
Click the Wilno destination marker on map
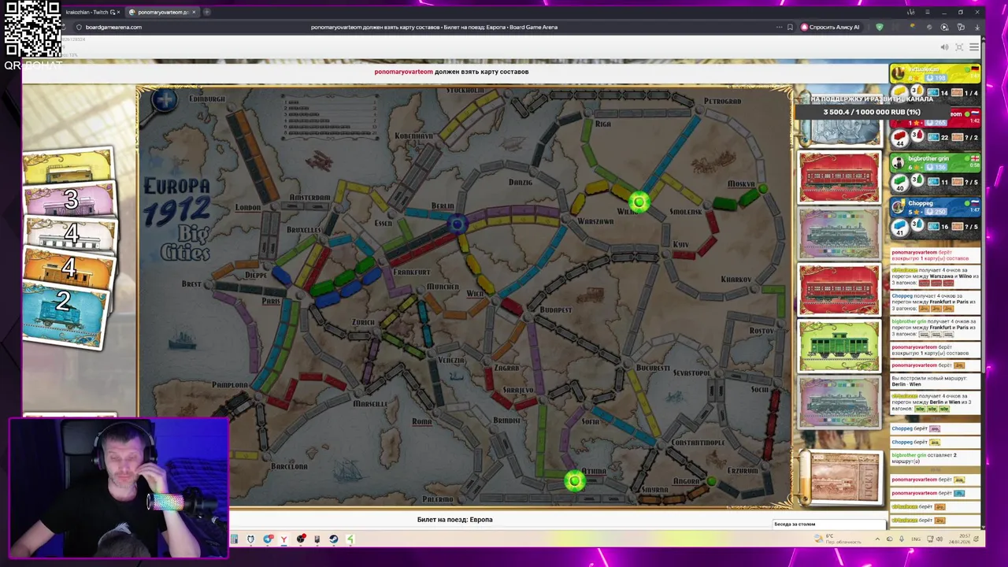tap(639, 202)
